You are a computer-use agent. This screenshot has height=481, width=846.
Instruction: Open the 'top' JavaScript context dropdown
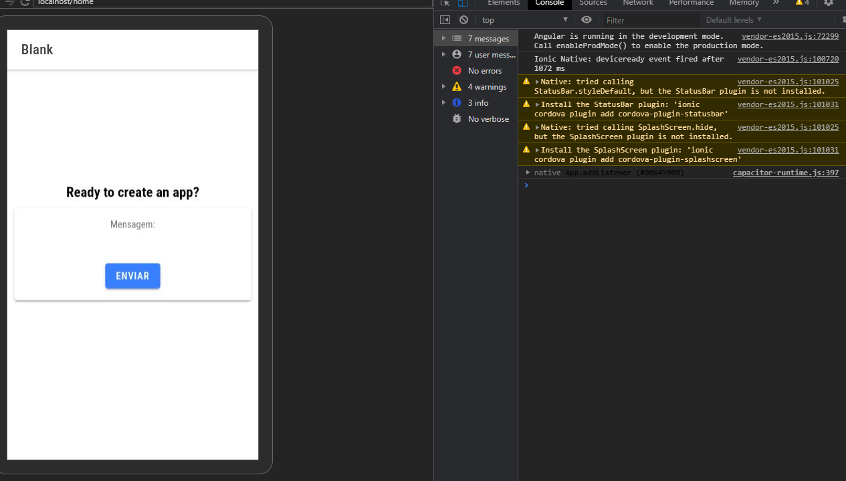point(525,20)
